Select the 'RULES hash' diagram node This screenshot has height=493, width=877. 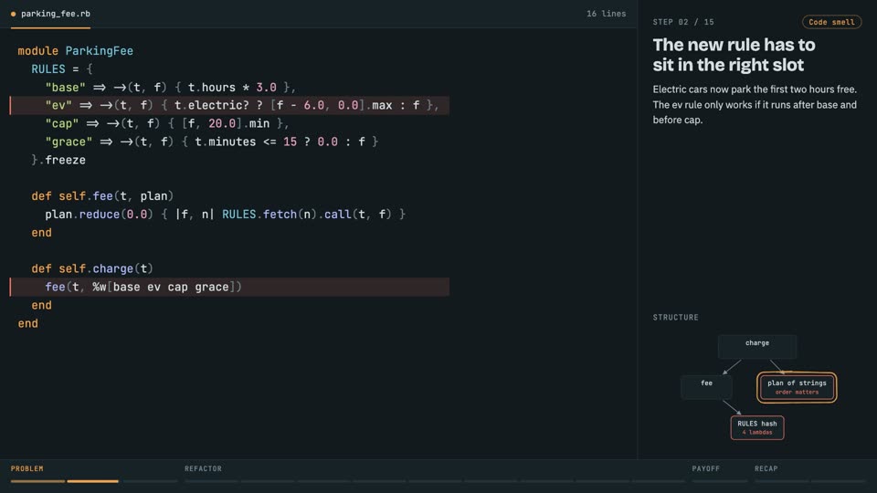pyautogui.click(x=756, y=427)
